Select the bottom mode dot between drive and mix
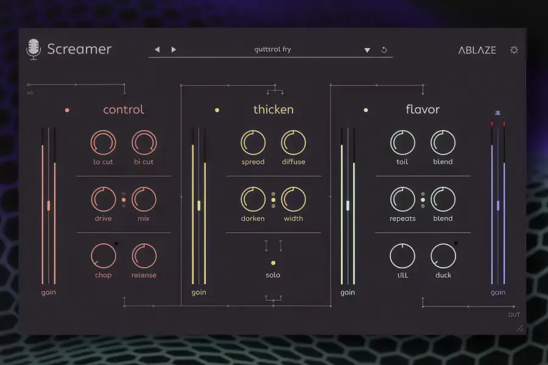 (x=124, y=206)
